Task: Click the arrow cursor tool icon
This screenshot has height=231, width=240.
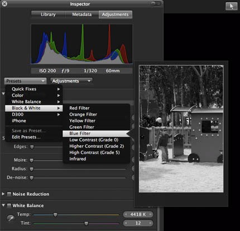Action: (232, 6)
